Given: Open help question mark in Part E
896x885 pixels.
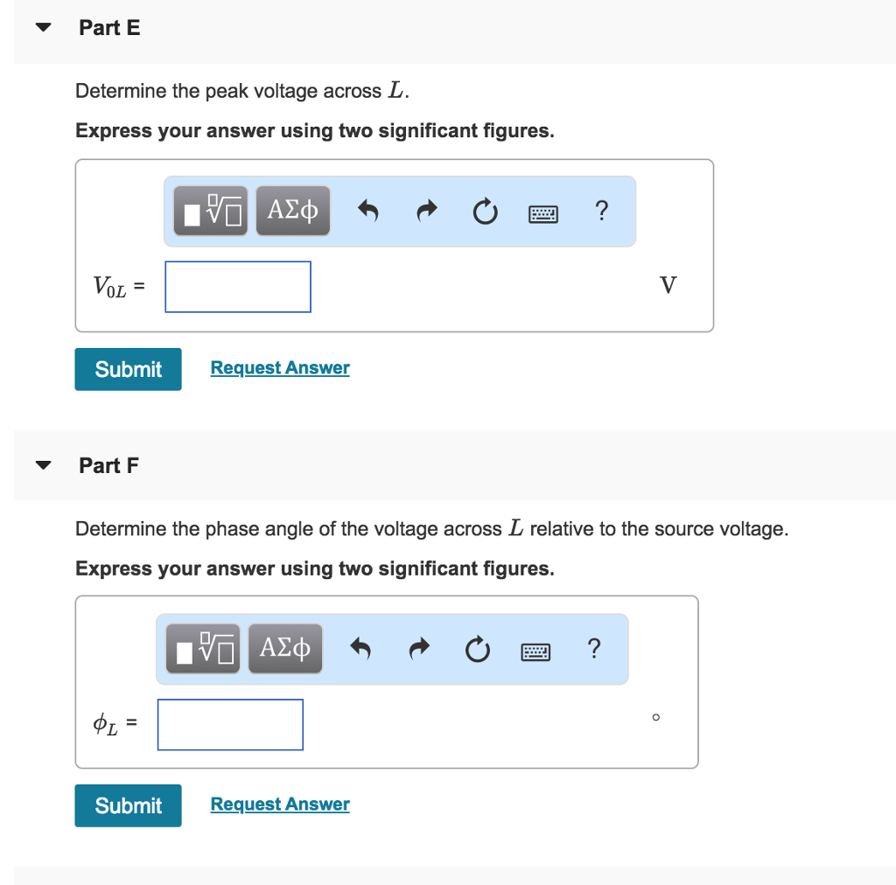Looking at the screenshot, I should coord(600,211).
